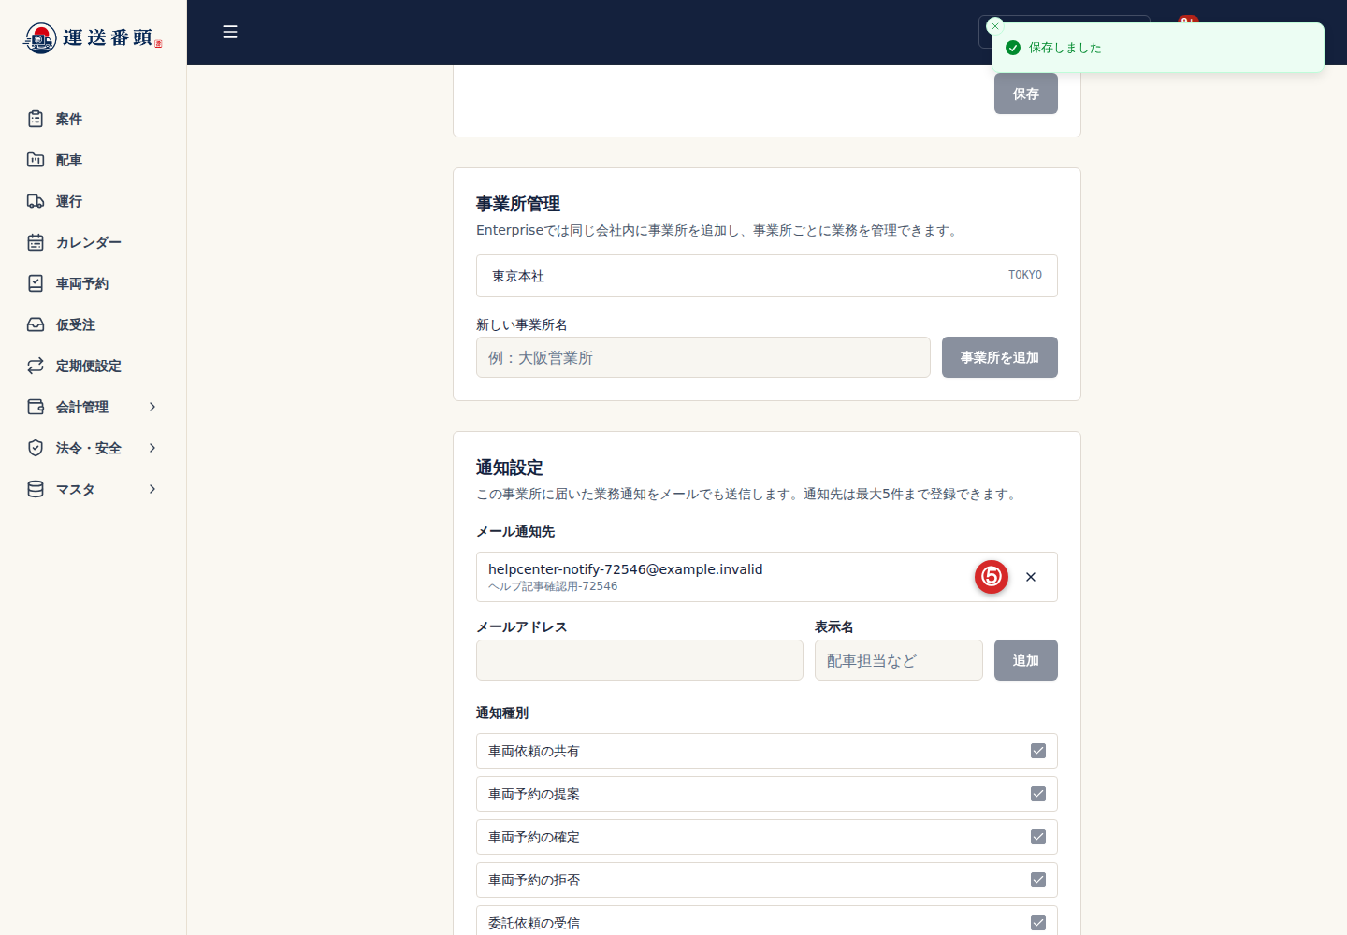Open the 配車 menu item

[x=93, y=160]
